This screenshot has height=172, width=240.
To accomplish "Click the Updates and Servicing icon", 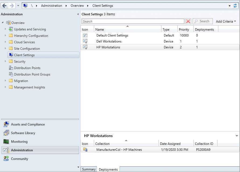I will pyautogui.click(x=11, y=29).
